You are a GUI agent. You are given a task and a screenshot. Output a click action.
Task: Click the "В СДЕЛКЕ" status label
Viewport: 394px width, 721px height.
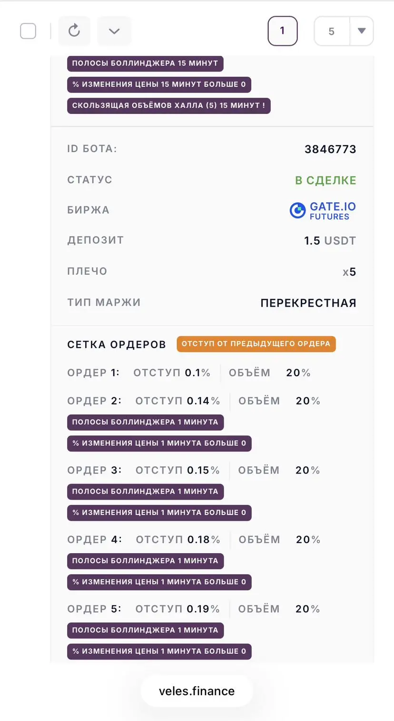coord(325,180)
